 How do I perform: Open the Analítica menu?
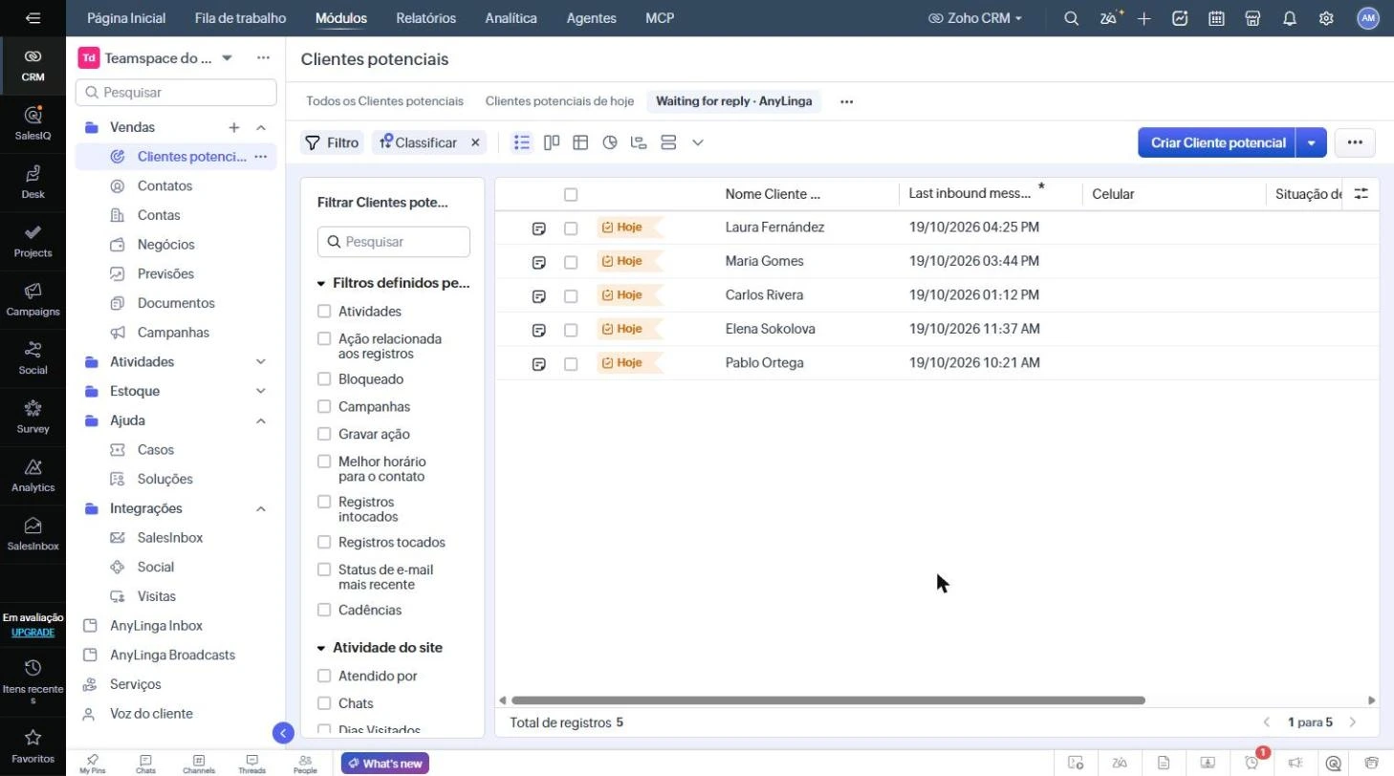click(x=511, y=18)
